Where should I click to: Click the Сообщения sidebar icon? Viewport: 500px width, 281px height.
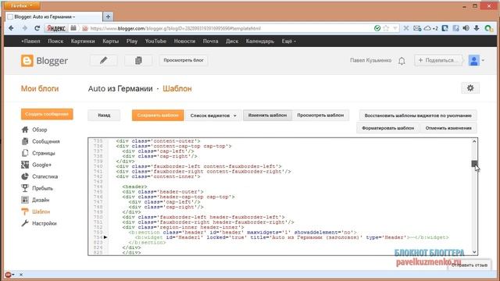coord(25,141)
